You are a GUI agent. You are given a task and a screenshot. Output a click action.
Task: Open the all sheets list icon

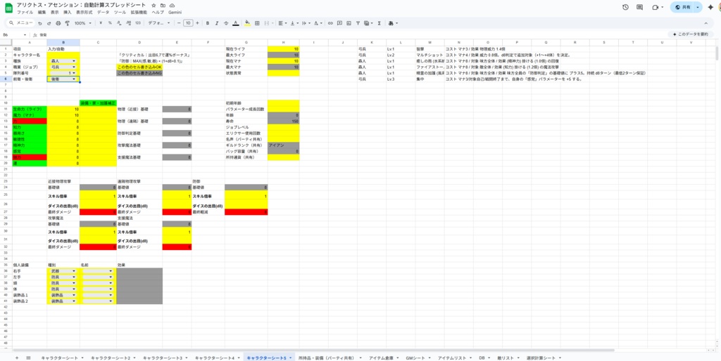click(28, 357)
